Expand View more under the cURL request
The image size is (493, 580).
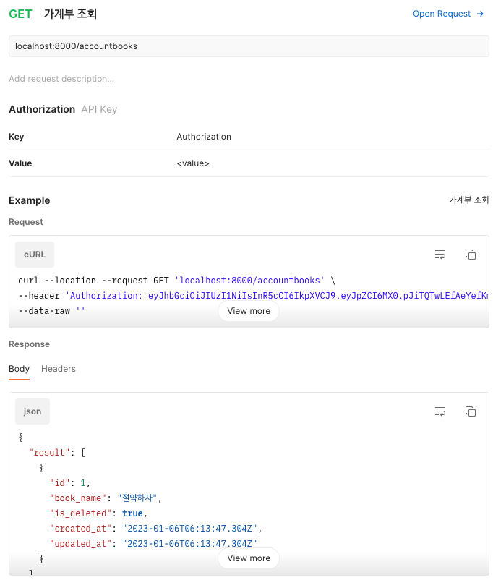click(248, 311)
